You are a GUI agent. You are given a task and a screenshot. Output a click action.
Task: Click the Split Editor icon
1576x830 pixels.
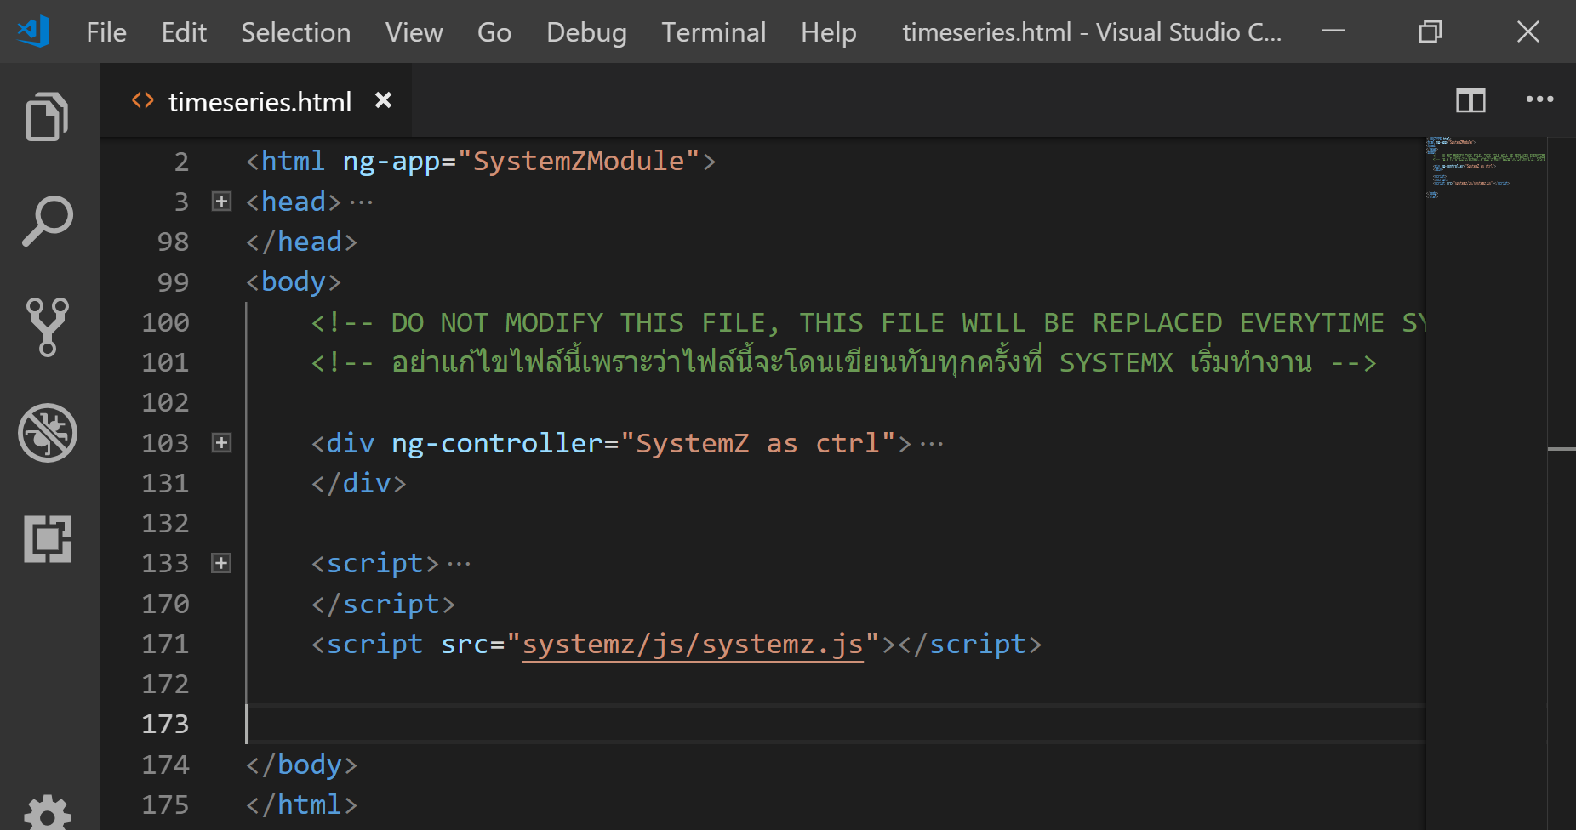point(1470,100)
